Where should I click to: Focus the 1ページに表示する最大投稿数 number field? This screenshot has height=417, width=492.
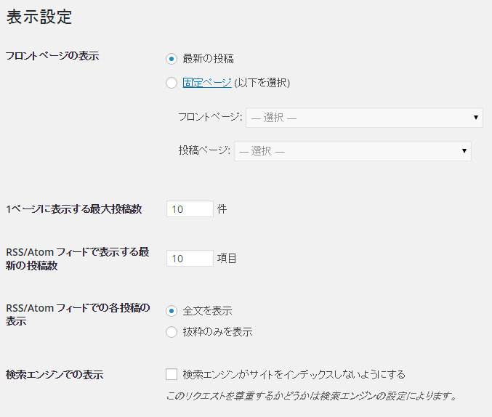190,209
